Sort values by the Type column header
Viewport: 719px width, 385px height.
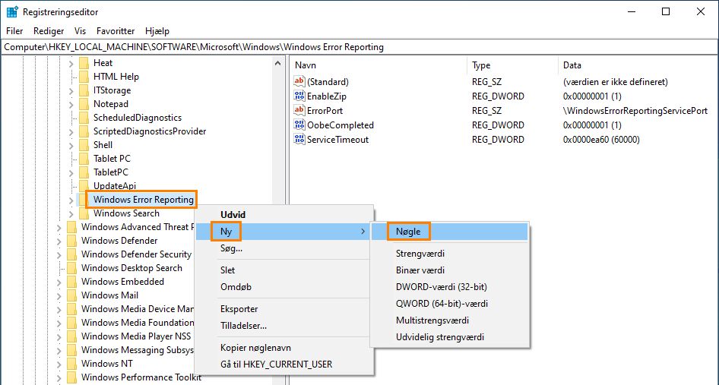click(512, 65)
